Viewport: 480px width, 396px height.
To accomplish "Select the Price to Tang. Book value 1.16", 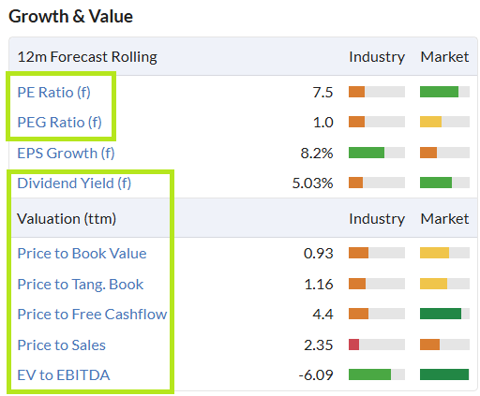I will click(x=319, y=285).
